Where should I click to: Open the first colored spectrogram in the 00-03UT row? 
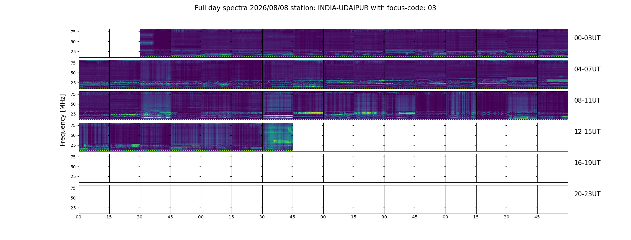155,43
